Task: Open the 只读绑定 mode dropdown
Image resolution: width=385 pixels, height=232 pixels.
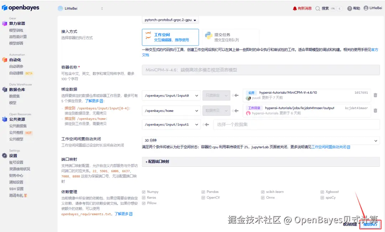Action: (x=216, y=96)
